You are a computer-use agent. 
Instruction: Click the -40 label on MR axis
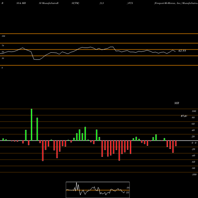193,156
